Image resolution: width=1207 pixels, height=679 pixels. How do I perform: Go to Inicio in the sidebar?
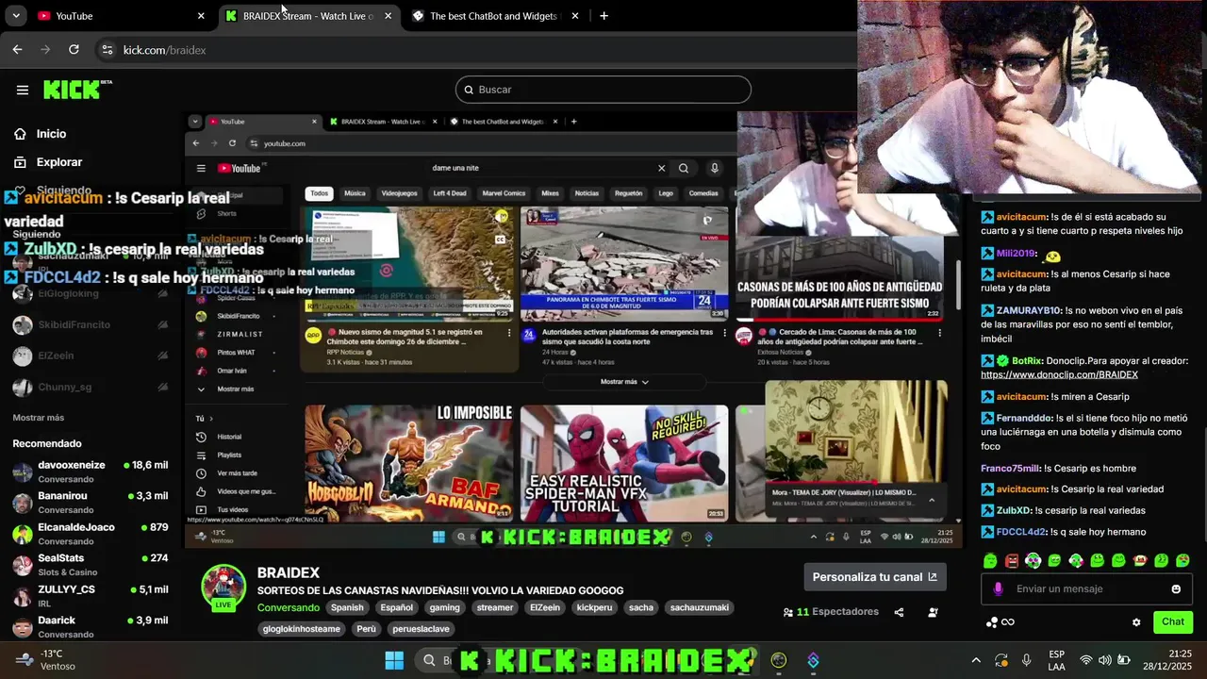tap(51, 134)
